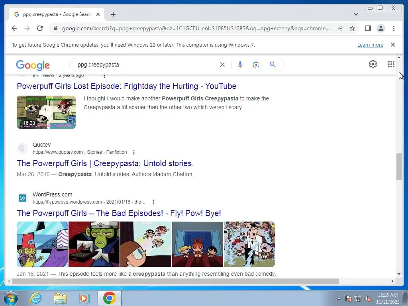Click Chrome icon in taskbar
The height and width of the screenshot is (306, 408).
(x=109, y=298)
